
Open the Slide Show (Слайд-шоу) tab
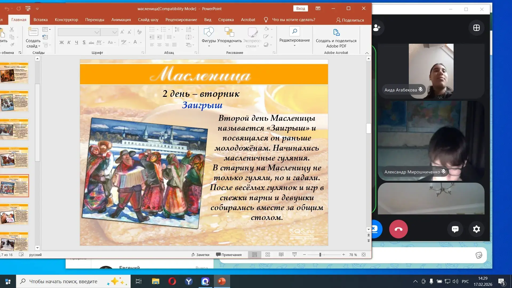pyautogui.click(x=148, y=20)
